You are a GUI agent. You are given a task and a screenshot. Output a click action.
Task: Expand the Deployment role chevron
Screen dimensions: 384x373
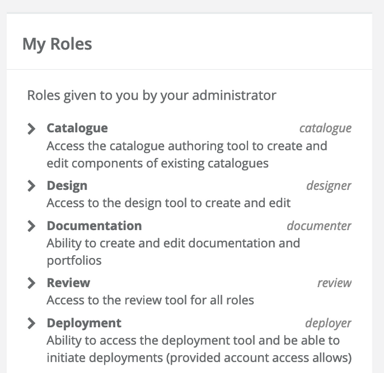(x=32, y=323)
